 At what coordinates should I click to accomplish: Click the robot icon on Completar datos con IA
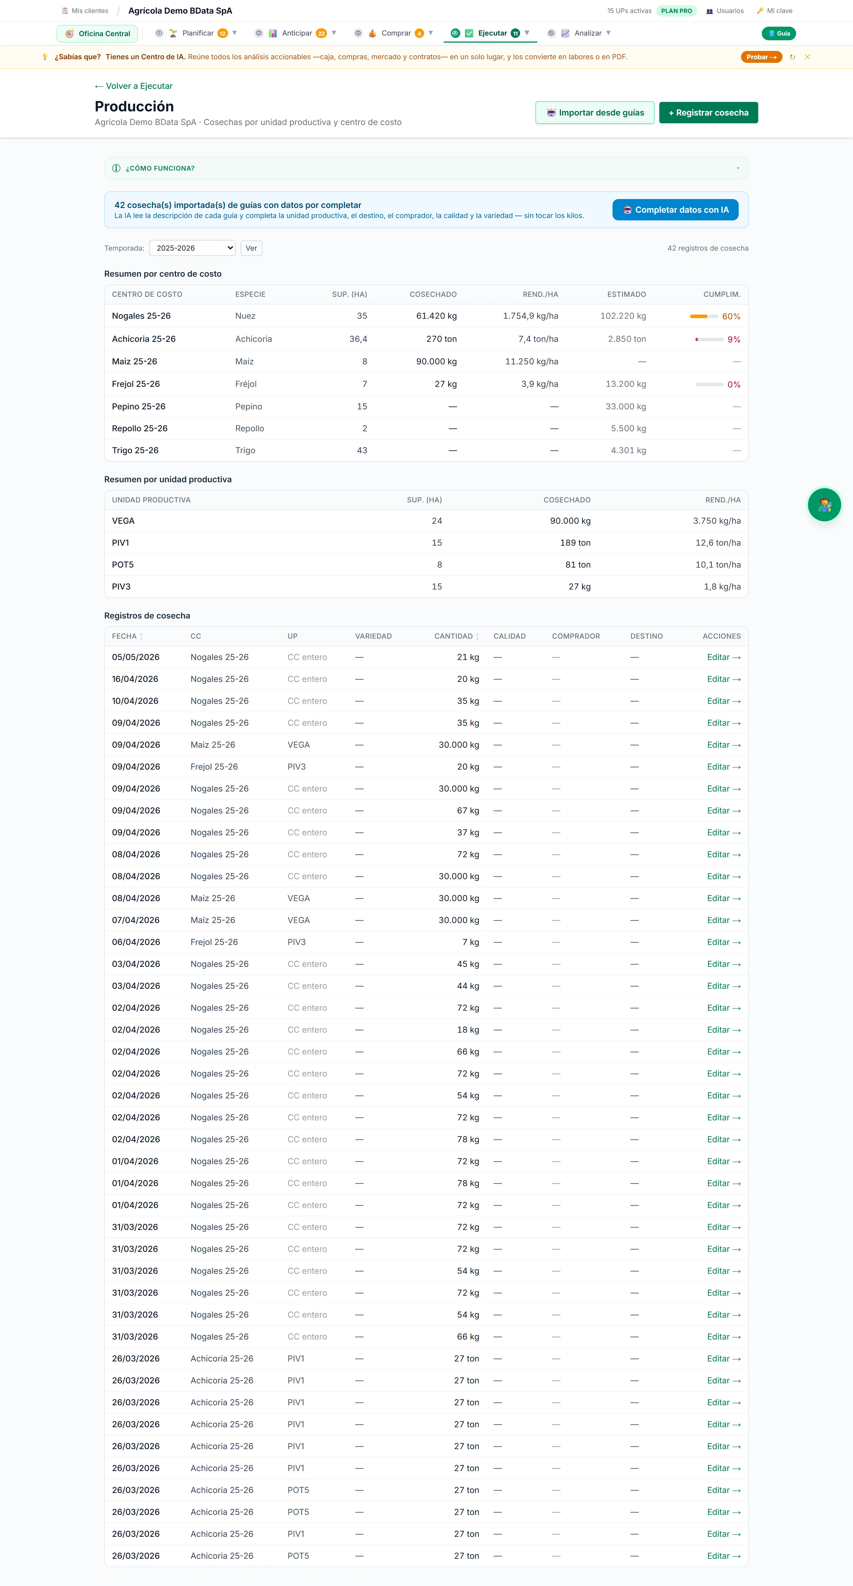coord(627,210)
